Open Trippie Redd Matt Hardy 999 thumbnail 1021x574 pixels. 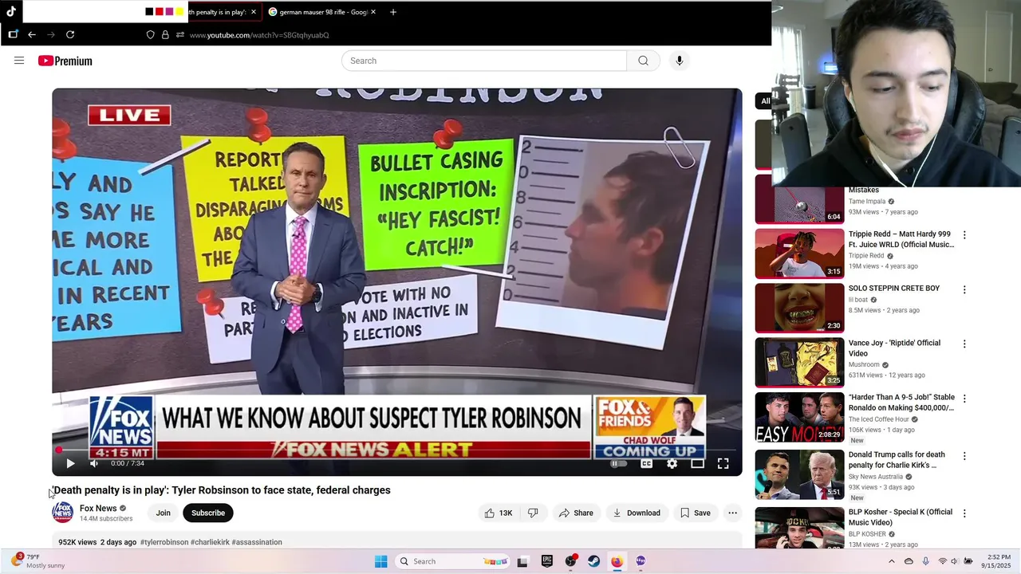[x=799, y=254]
